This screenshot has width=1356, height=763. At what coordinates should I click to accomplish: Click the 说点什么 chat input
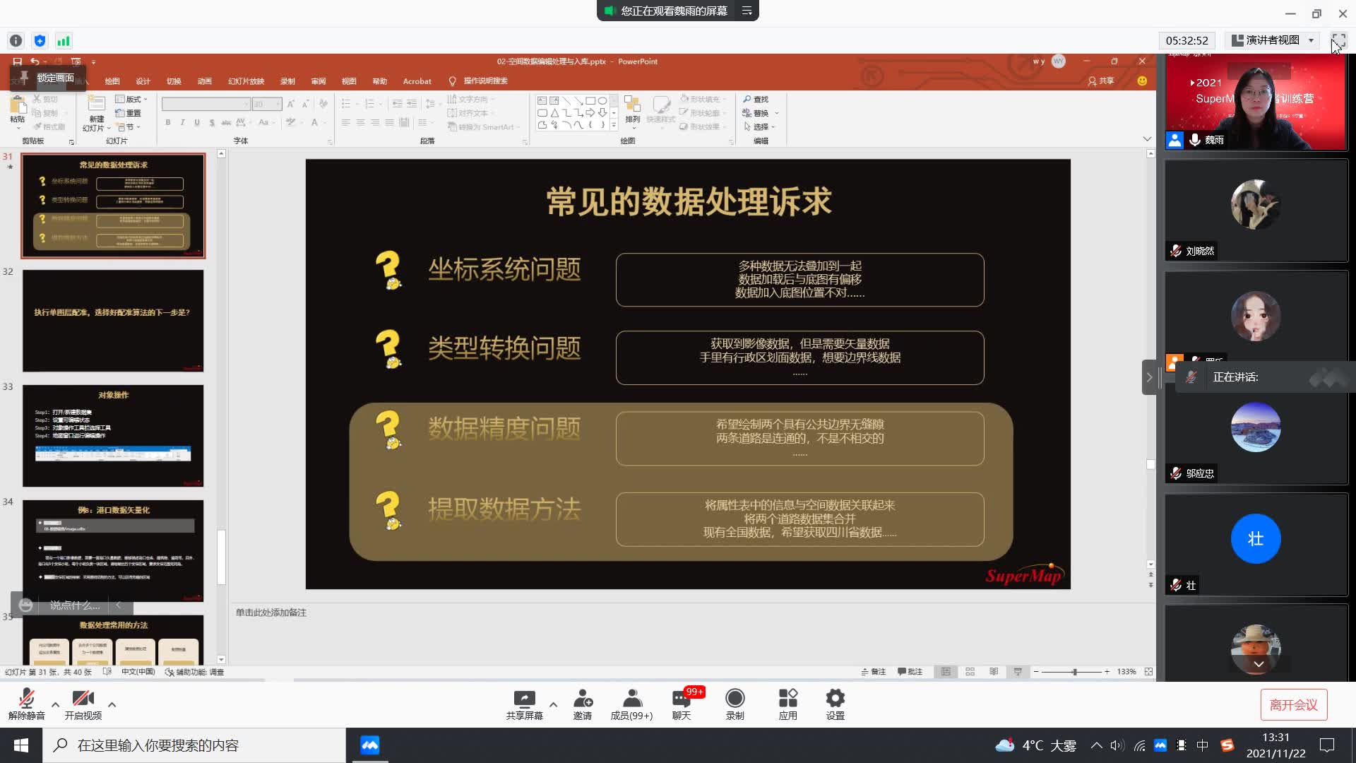[x=75, y=605]
